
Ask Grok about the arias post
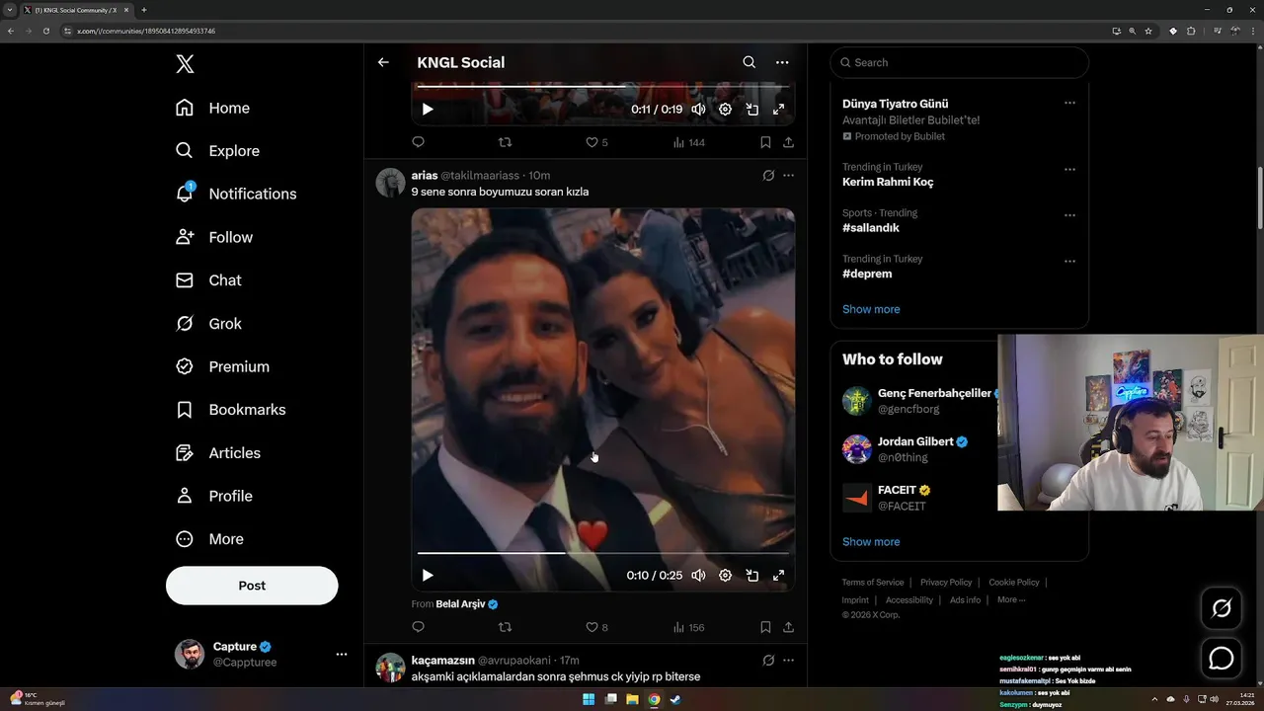pyautogui.click(x=768, y=176)
